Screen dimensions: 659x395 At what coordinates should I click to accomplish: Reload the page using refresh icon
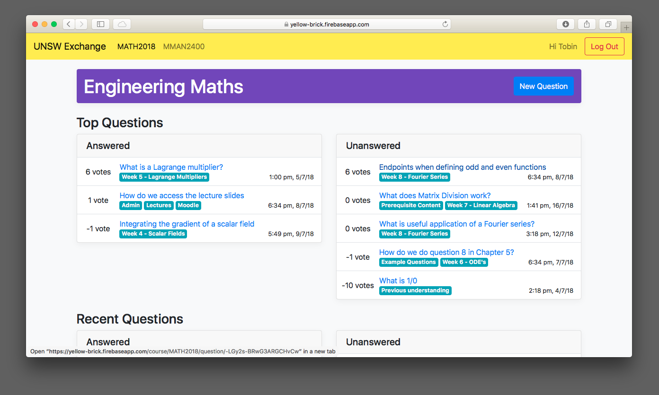pos(445,24)
